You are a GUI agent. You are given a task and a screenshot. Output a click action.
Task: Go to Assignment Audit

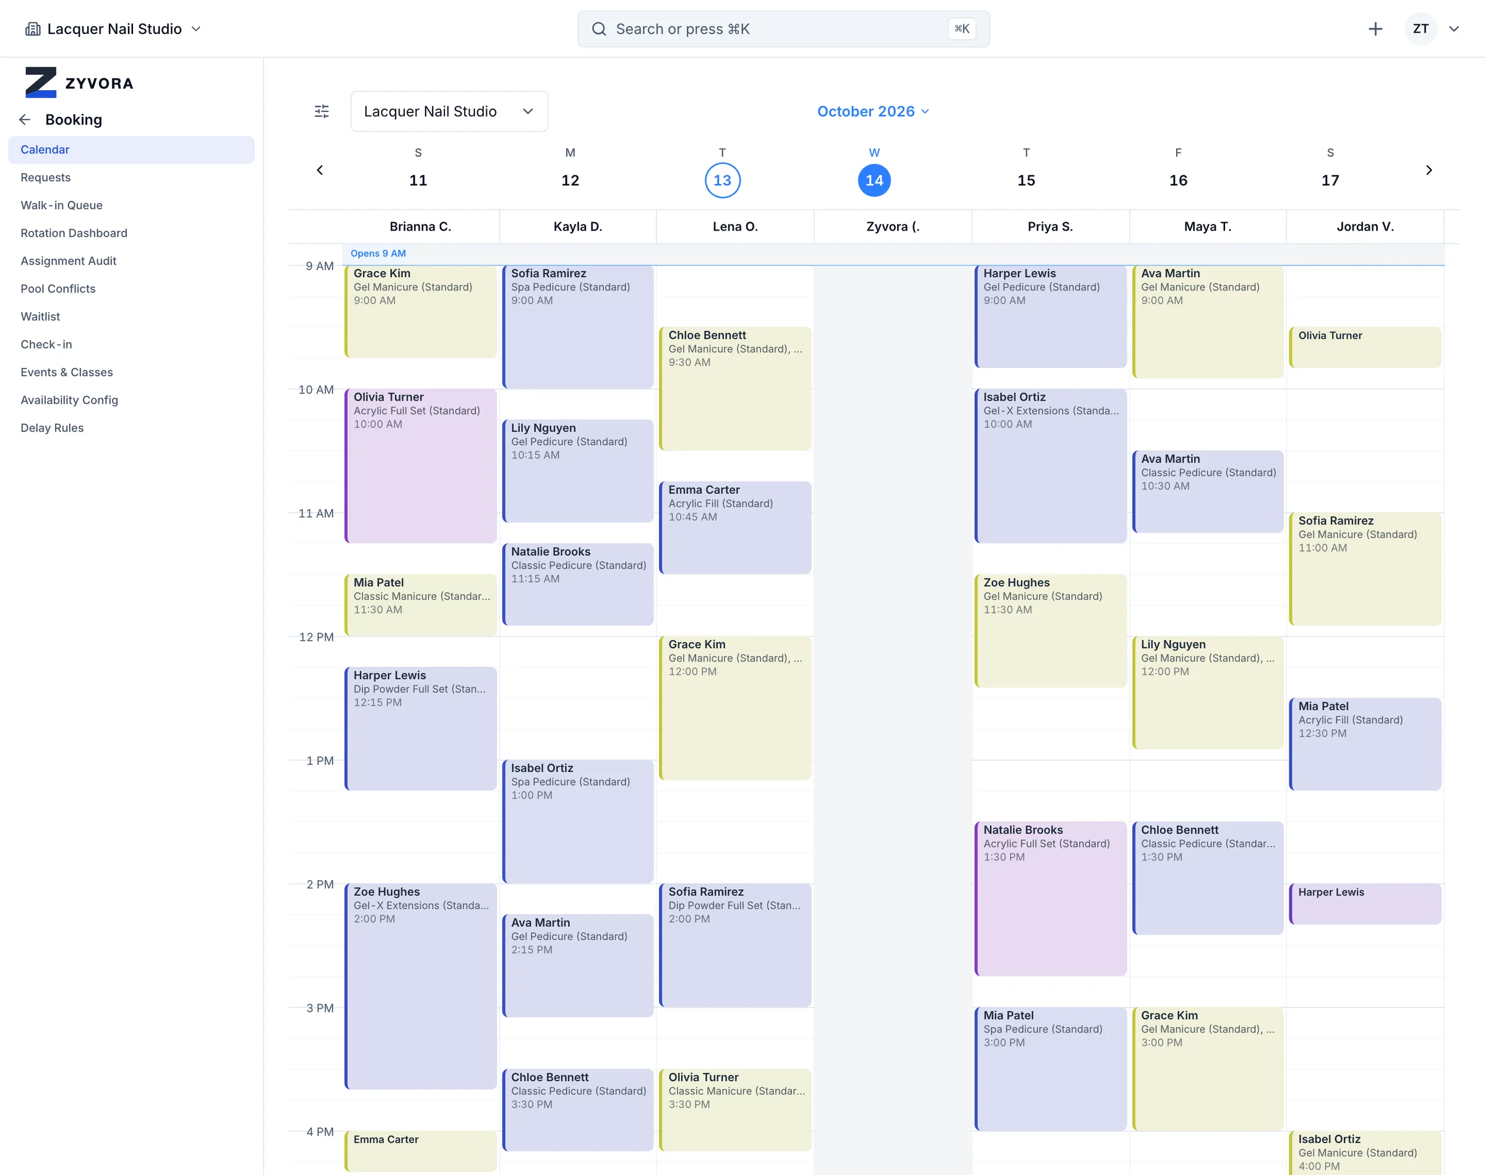[131, 261]
